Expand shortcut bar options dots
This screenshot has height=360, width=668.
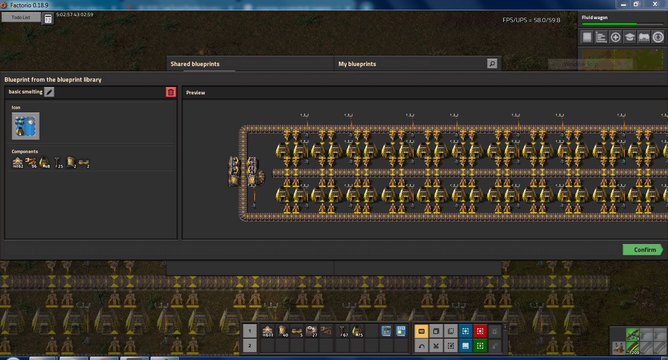pyautogui.click(x=505, y=327)
